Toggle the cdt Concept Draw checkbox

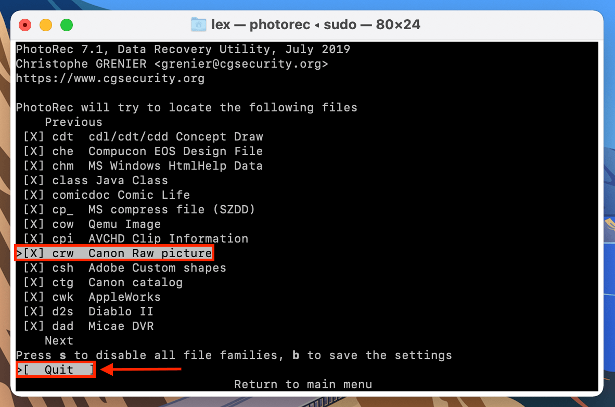pyautogui.click(x=34, y=136)
